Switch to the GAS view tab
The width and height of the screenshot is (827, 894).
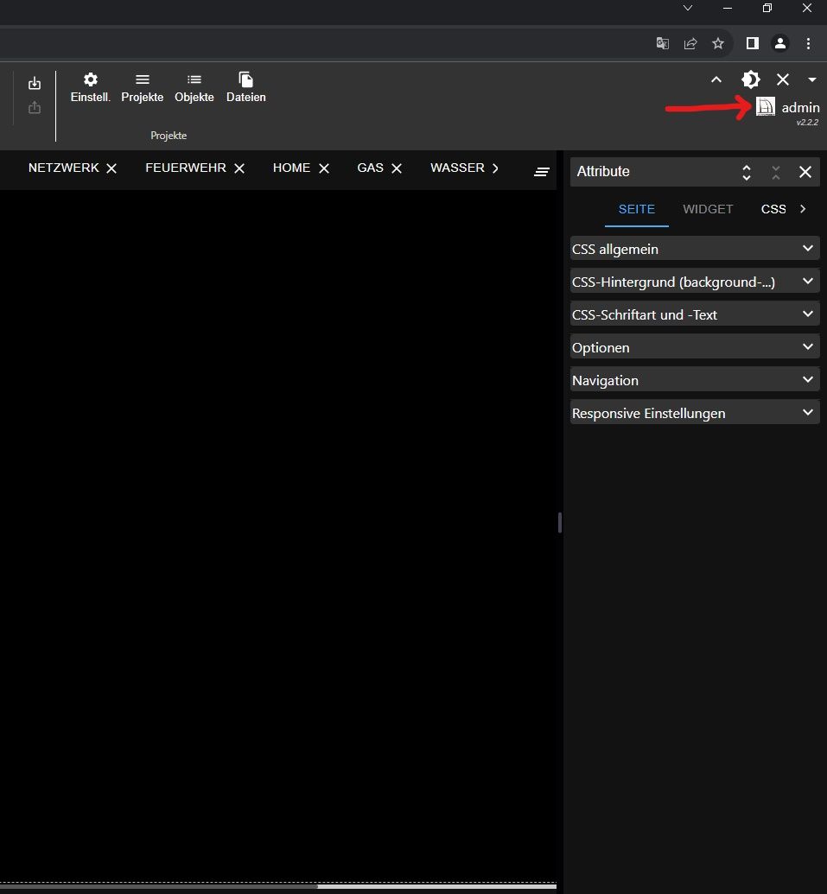coord(370,168)
